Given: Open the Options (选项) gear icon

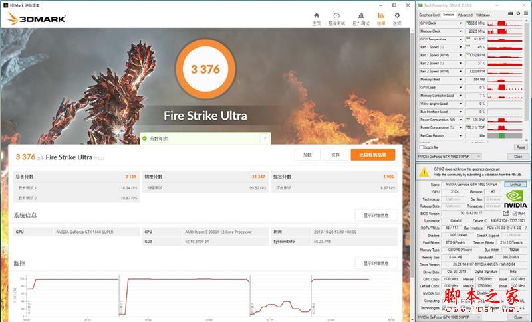Looking at the screenshot, I should tap(397, 19).
